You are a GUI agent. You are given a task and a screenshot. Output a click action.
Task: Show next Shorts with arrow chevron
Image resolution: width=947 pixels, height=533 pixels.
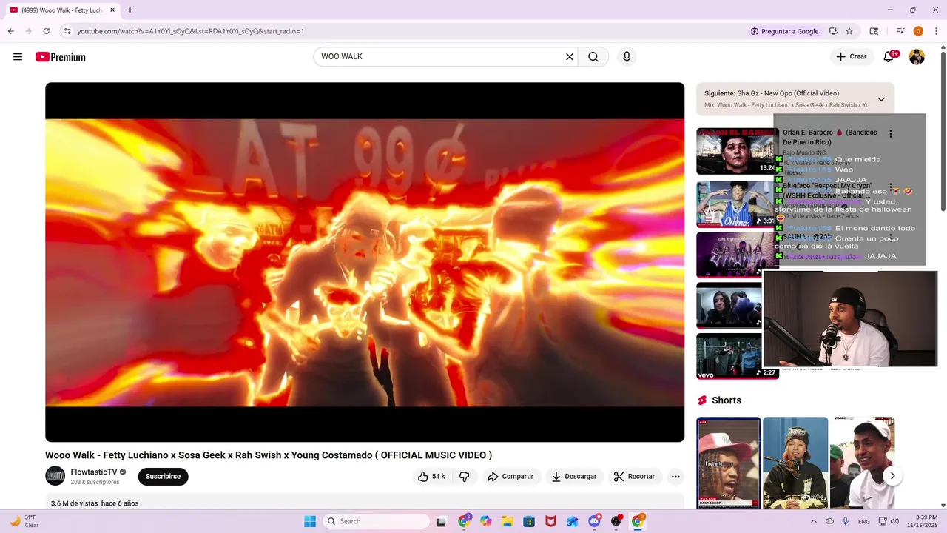click(893, 476)
